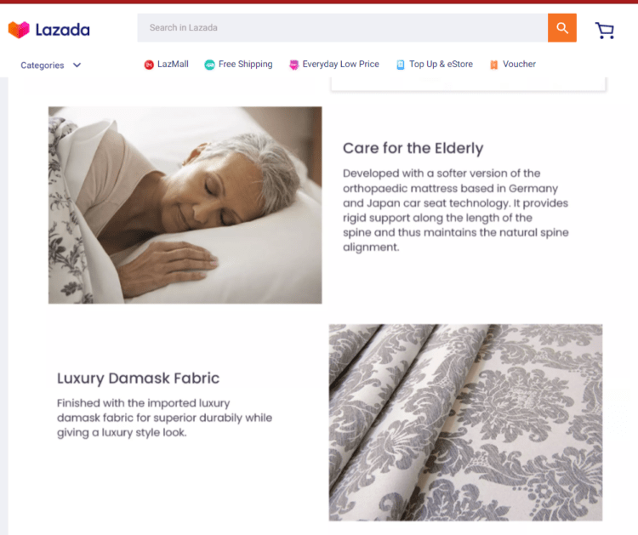Expand the Categories chevron arrow
Screen dimensions: 638x535
coord(77,65)
